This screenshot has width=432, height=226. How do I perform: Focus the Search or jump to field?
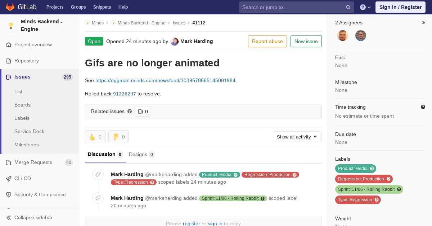point(297,7)
